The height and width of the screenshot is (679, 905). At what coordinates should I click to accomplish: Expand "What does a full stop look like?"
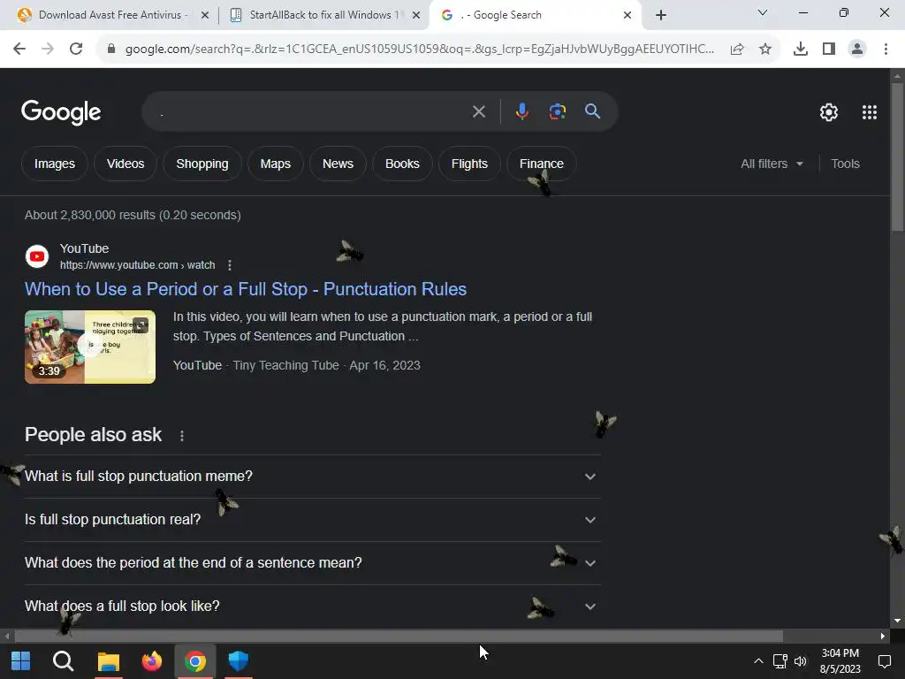coord(312,607)
